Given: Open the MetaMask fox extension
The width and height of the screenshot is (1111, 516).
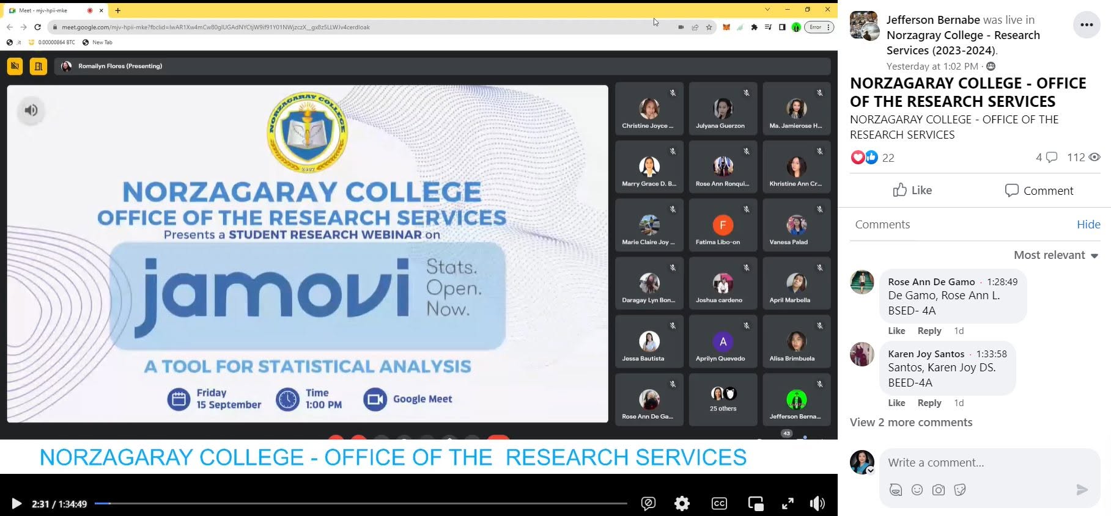Looking at the screenshot, I should click(x=726, y=27).
